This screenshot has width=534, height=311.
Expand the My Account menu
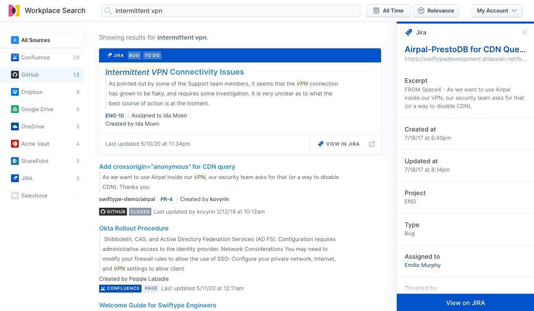[497, 11]
